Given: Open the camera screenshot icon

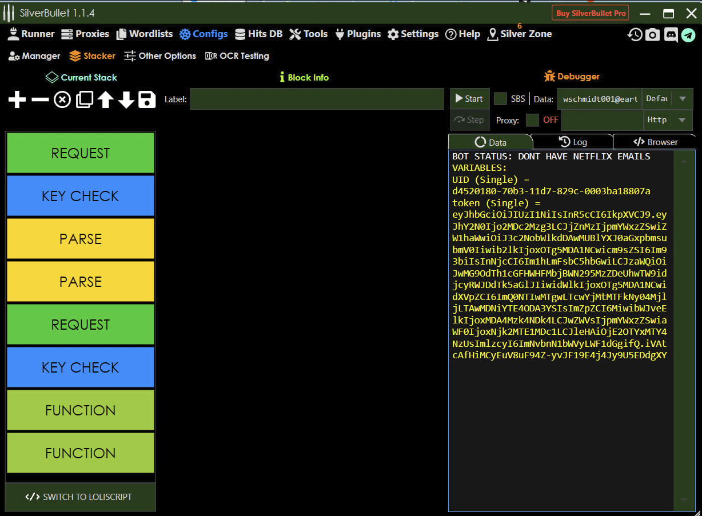Looking at the screenshot, I should click(652, 35).
